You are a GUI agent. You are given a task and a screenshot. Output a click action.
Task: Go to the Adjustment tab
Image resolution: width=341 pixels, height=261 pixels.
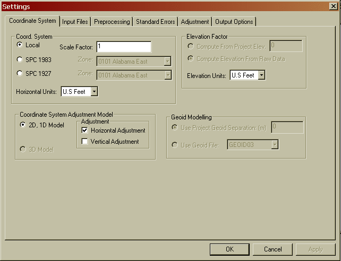[195, 22]
